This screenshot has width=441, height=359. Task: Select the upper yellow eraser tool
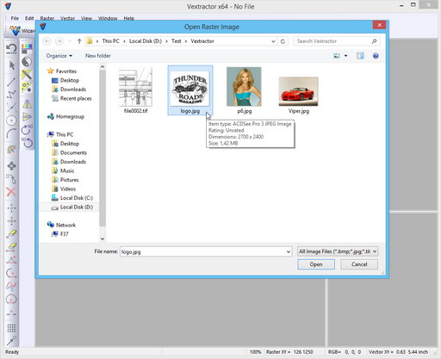11,233
